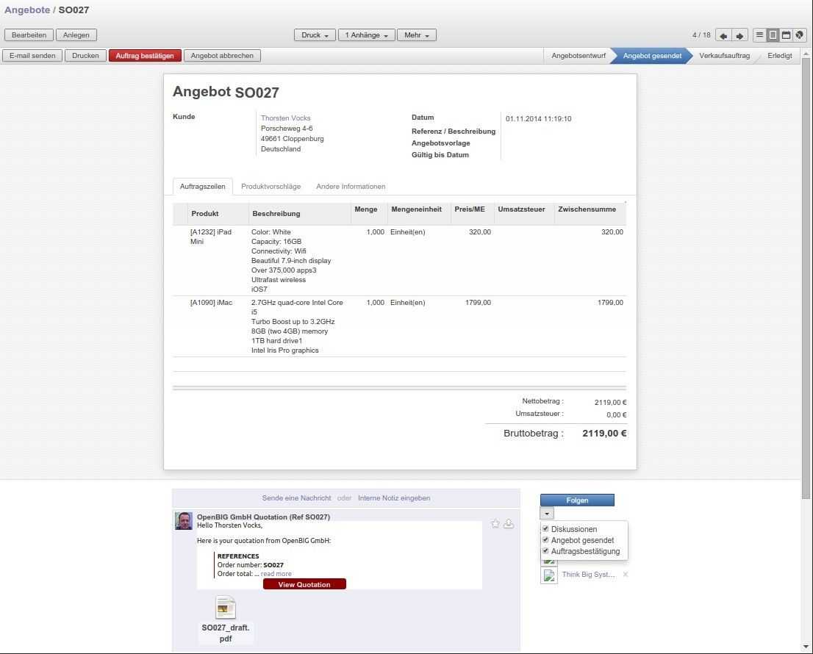Click the Angebot gesendet status stage
Screen dimensions: 813x654
(x=651, y=56)
